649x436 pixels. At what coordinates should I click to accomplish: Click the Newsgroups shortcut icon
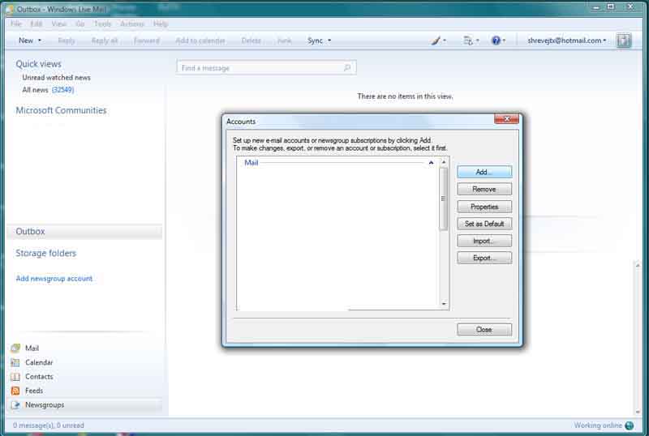tap(15, 404)
